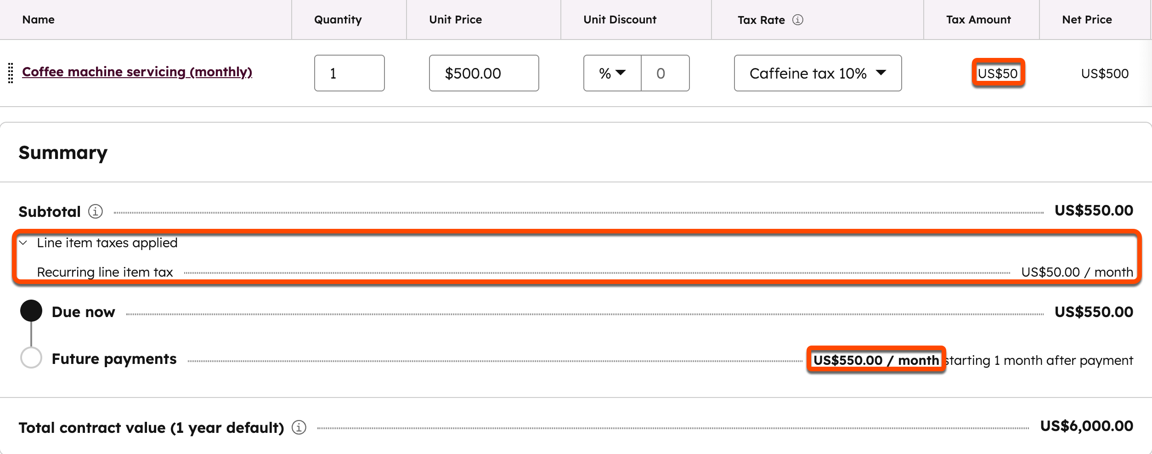Click the Unit Discount column header
This screenshot has height=454, width=1152.
[620, 20]
